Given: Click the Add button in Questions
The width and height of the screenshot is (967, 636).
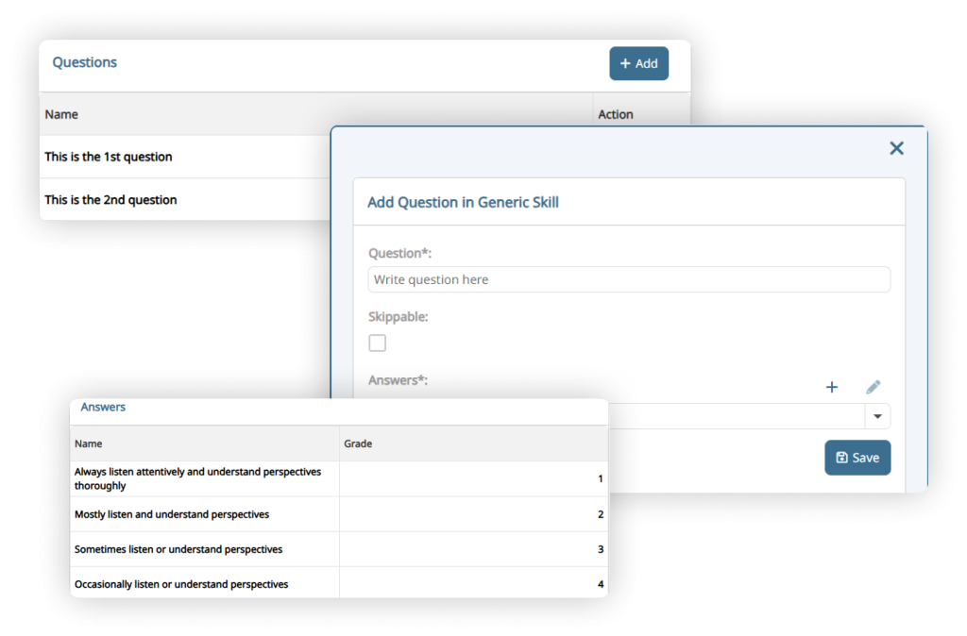Looking at the screenshot, I should [x=638, y=63].
